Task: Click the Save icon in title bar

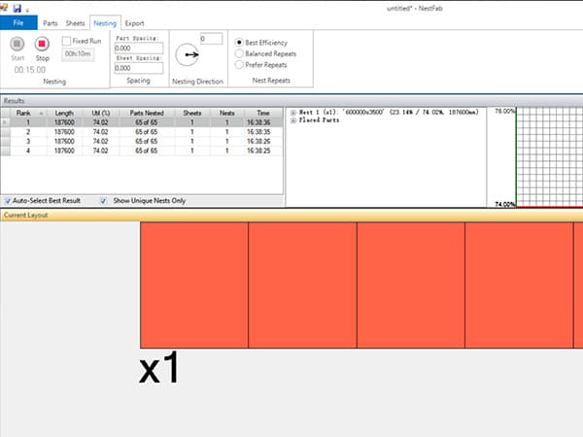Action: 17,8
